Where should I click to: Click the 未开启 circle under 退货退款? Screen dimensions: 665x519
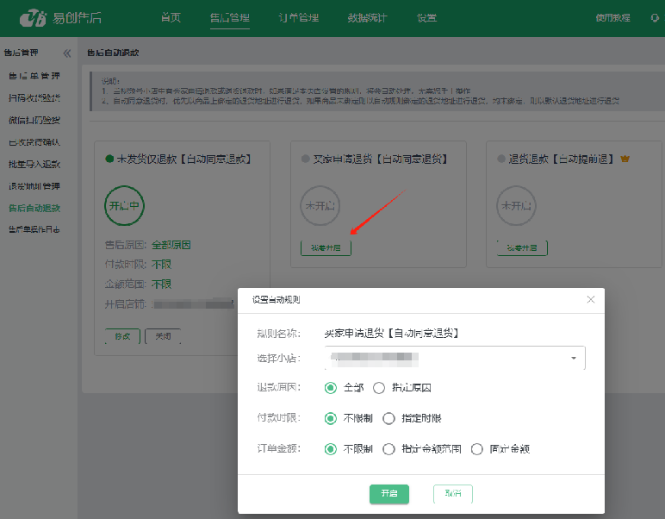(517, 207)
